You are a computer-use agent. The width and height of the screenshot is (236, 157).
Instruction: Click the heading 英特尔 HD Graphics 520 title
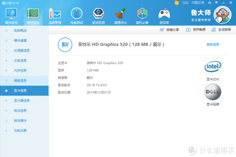[121, 45]
